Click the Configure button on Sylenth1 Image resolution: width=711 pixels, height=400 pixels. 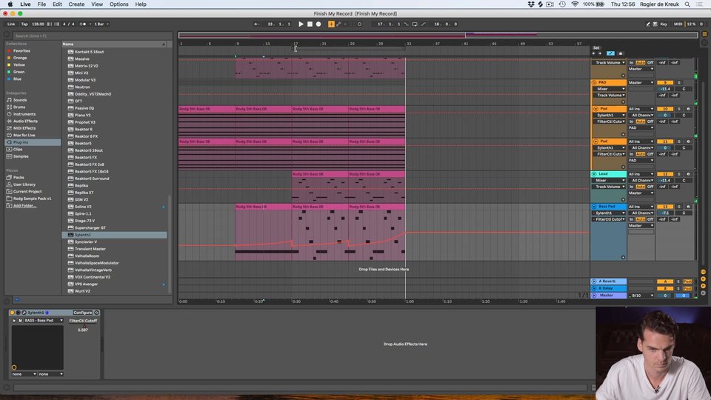(82, 313)
